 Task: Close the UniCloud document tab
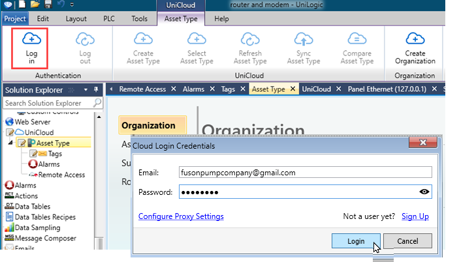click(x=338, y=89)
